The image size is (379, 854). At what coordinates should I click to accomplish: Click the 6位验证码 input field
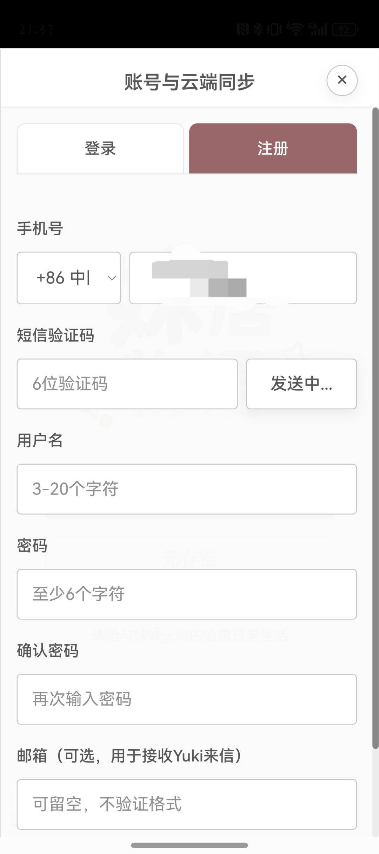coord(127,384)
